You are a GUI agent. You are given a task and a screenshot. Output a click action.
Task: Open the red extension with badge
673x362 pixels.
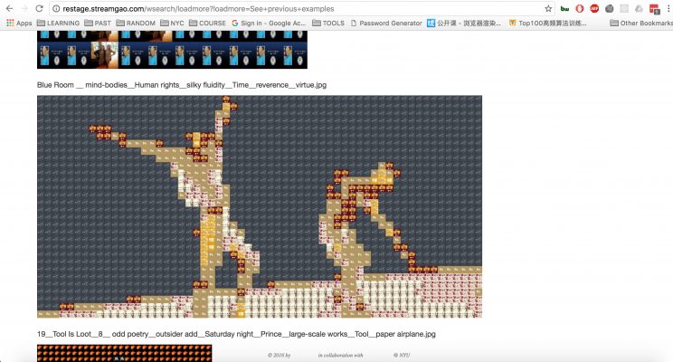coord(654,9)
